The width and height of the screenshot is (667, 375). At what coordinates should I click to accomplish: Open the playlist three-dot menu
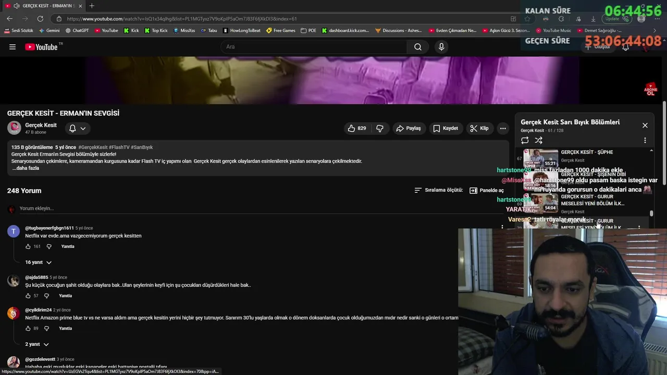coord(645,140)
